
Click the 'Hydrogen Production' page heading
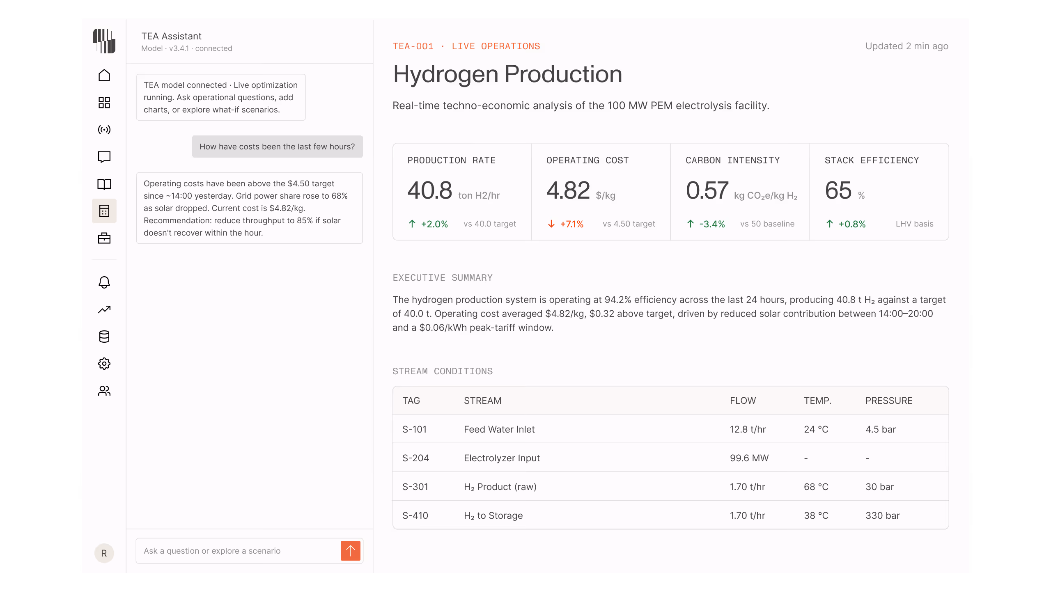click(x=508, y=74)
